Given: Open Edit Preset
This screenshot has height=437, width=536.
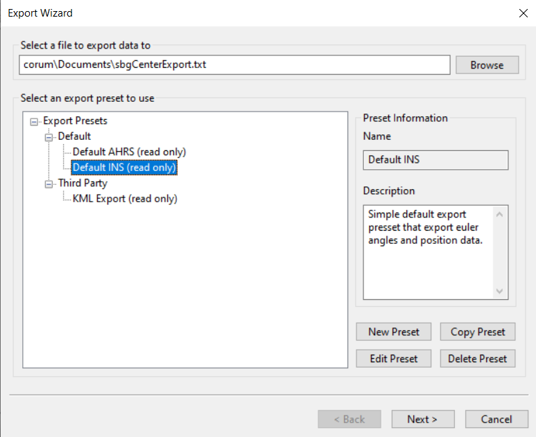Looking at the screenshot, I should (x=393, y=359).
